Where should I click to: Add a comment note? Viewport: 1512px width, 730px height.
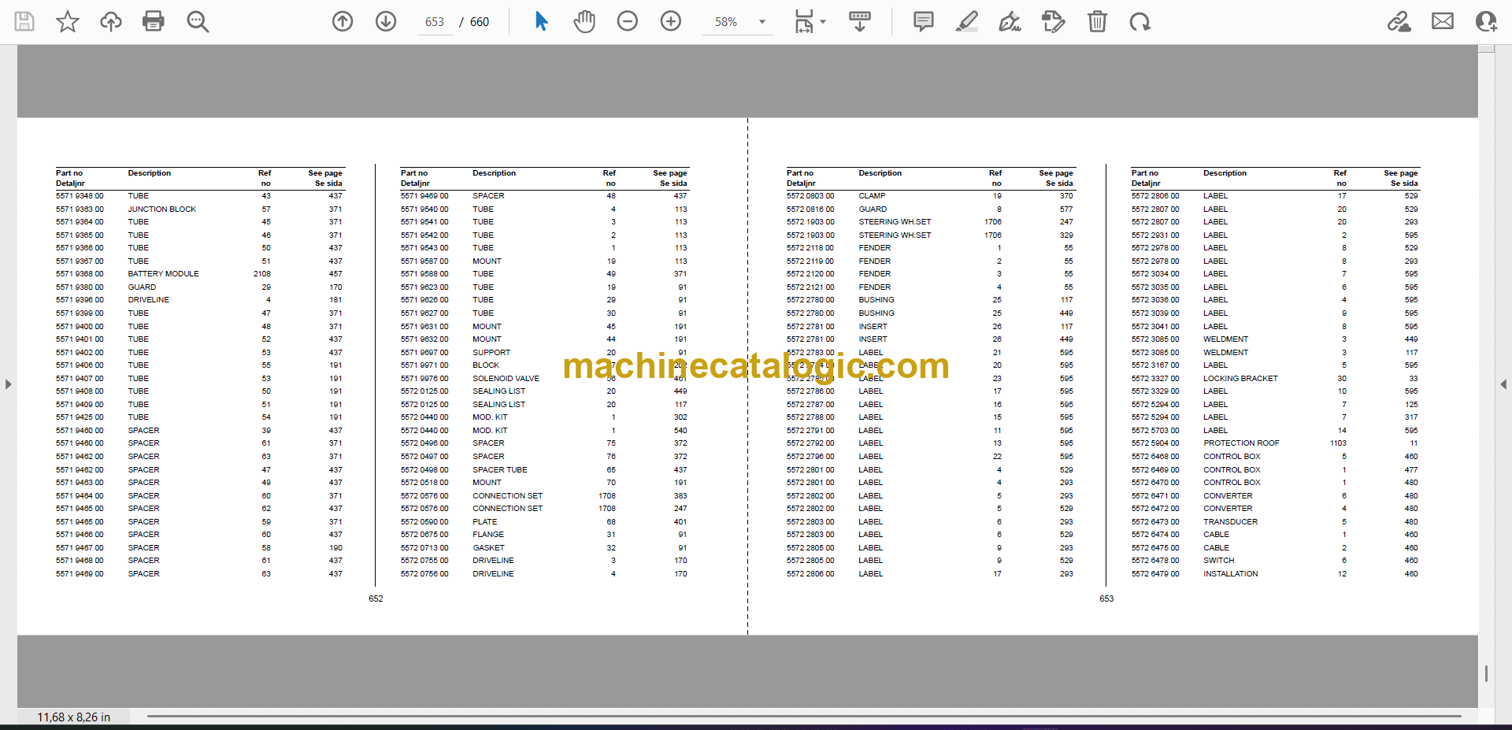[x=924, y=21]
